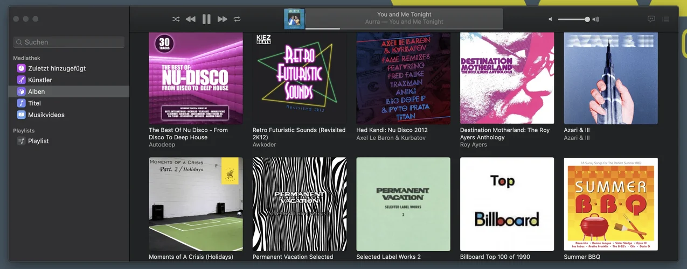The width and height of the screenshot is (687, 269).
Task: Click Azari & III album title text
Action: (x=577, y=130)
